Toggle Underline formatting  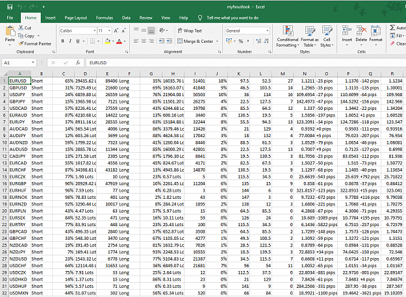(78, 41)
